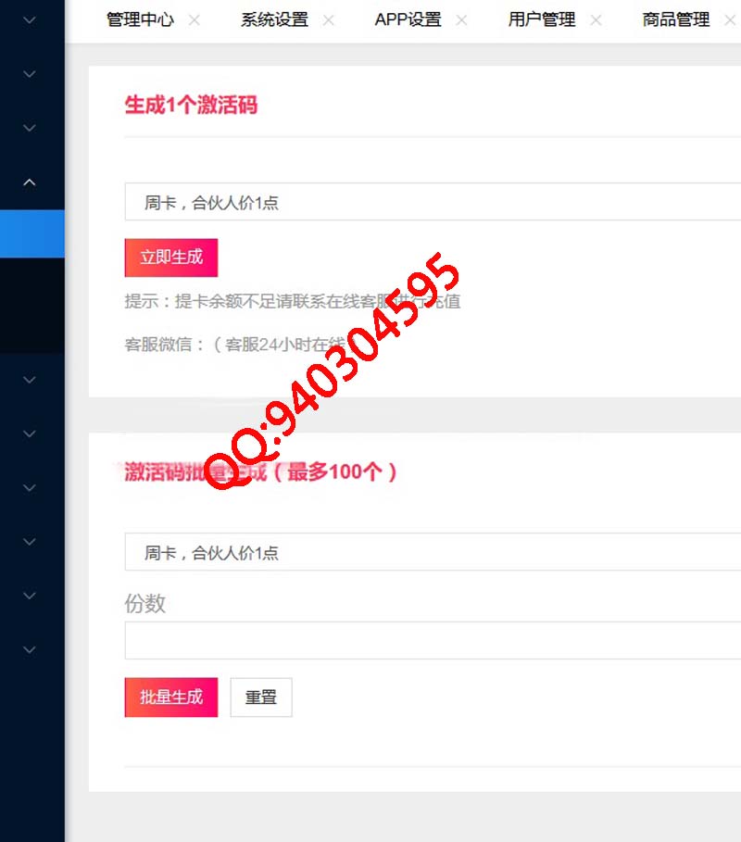Close the 用户管理 tab

tap(596, 20)
